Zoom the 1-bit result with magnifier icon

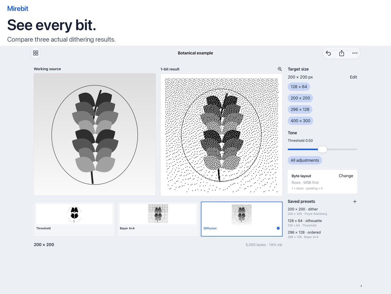tap(279, 69)
